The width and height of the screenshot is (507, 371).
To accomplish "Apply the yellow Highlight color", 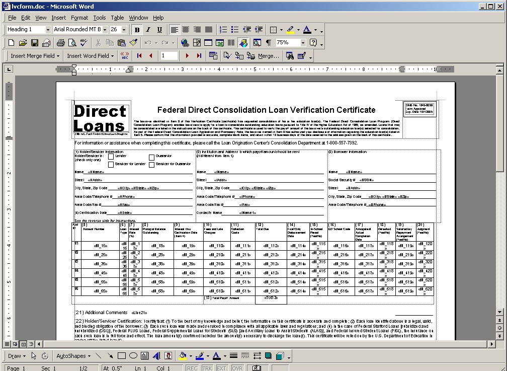I will tap(290, 30).
